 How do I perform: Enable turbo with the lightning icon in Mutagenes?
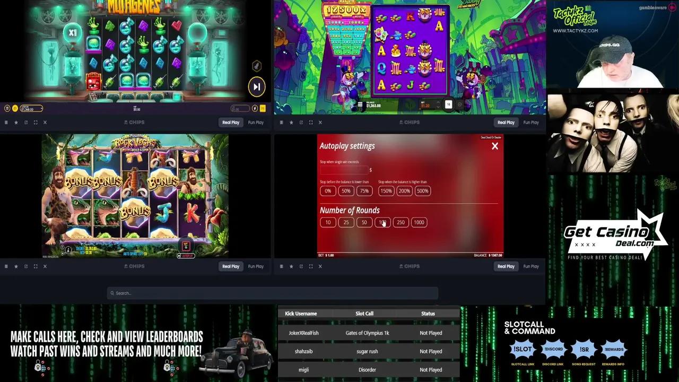point(255,108)
